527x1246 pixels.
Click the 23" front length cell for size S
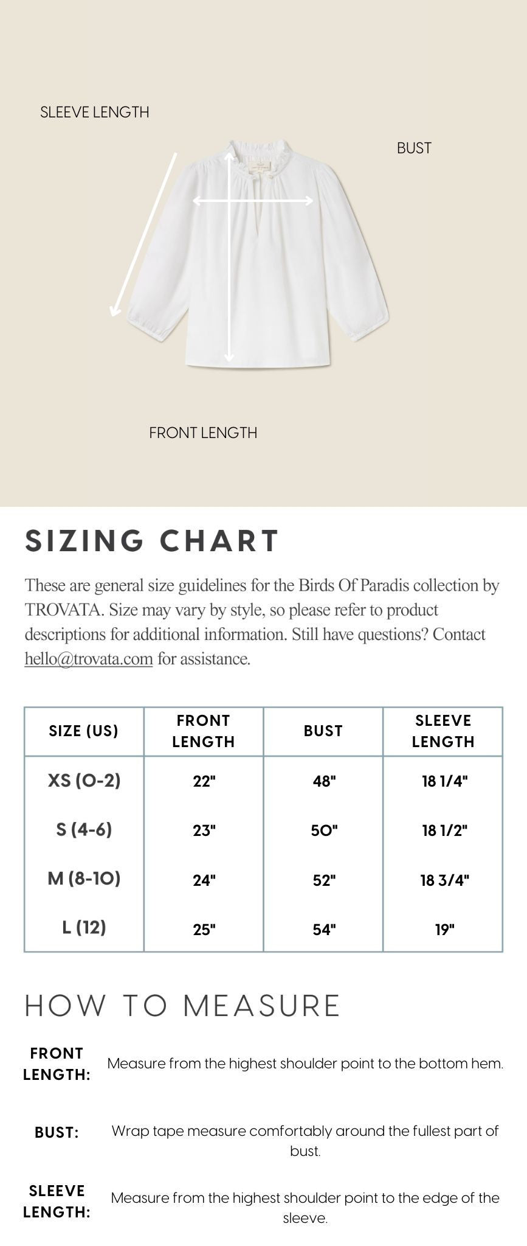204,830
